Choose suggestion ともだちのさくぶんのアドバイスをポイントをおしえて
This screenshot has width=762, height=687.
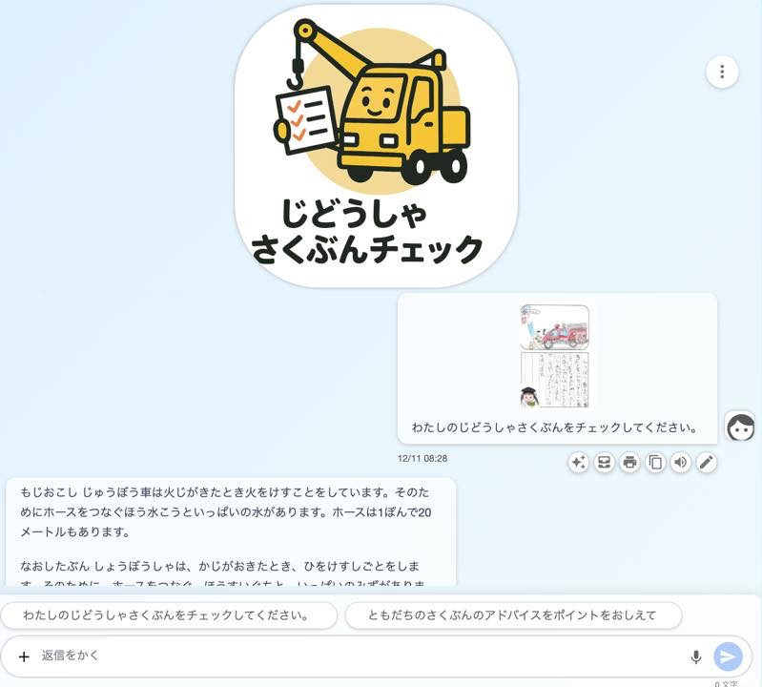tap(513, 615)
